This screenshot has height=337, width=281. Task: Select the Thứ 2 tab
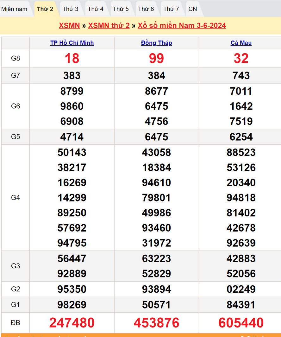(x=45, y=9)
